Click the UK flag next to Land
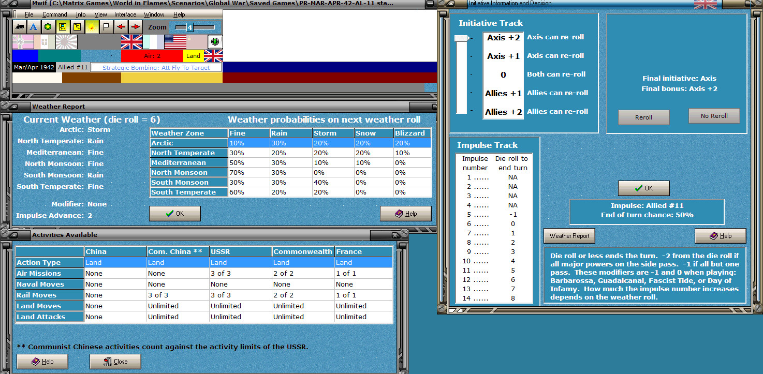 (x=213, y=56)
